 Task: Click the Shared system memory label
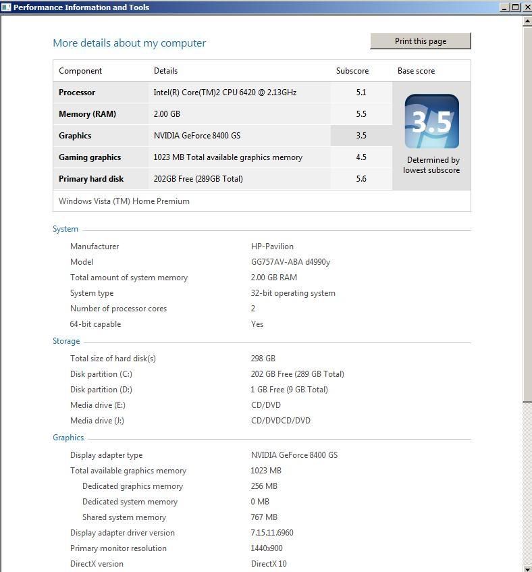click(124, 517)
